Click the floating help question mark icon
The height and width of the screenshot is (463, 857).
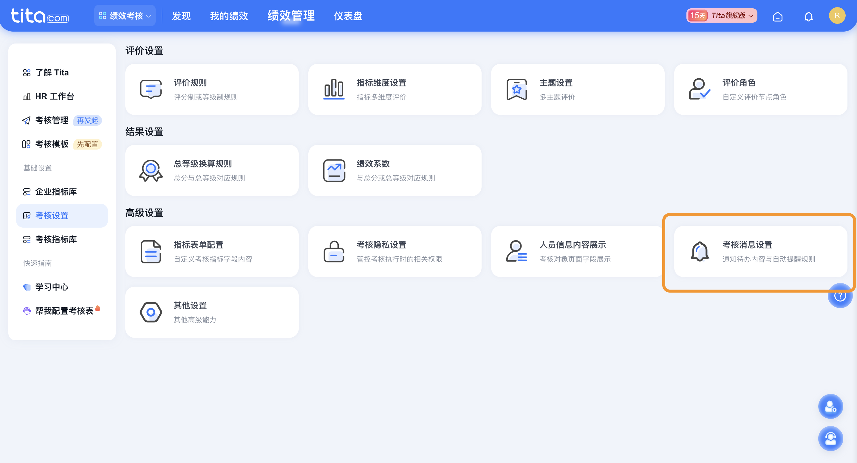(840, 295)
